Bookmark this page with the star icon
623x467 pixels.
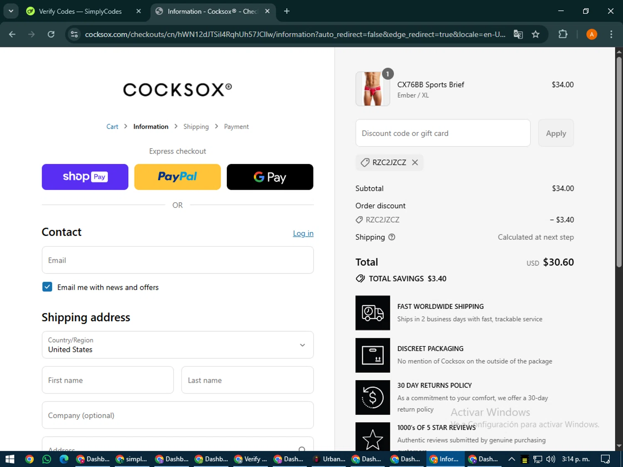point(536,34)
